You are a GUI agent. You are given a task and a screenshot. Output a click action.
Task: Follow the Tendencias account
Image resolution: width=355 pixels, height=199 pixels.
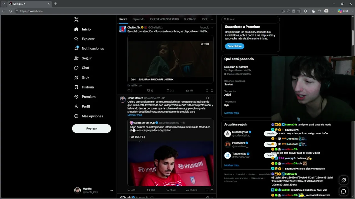[x=270, y=155]
